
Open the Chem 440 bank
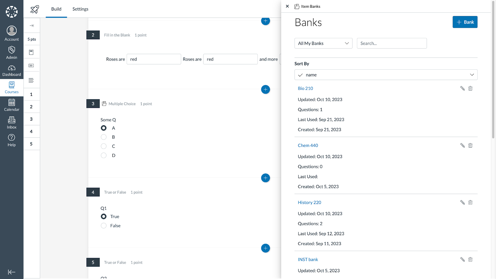[308, 145]
